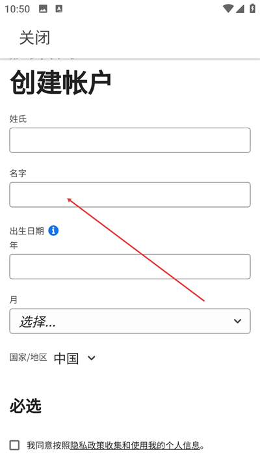Image resolution: width=260 pixels, height=463 pixels.
Task: Click the 年 birth year input field
Action: tap(130, 266)
